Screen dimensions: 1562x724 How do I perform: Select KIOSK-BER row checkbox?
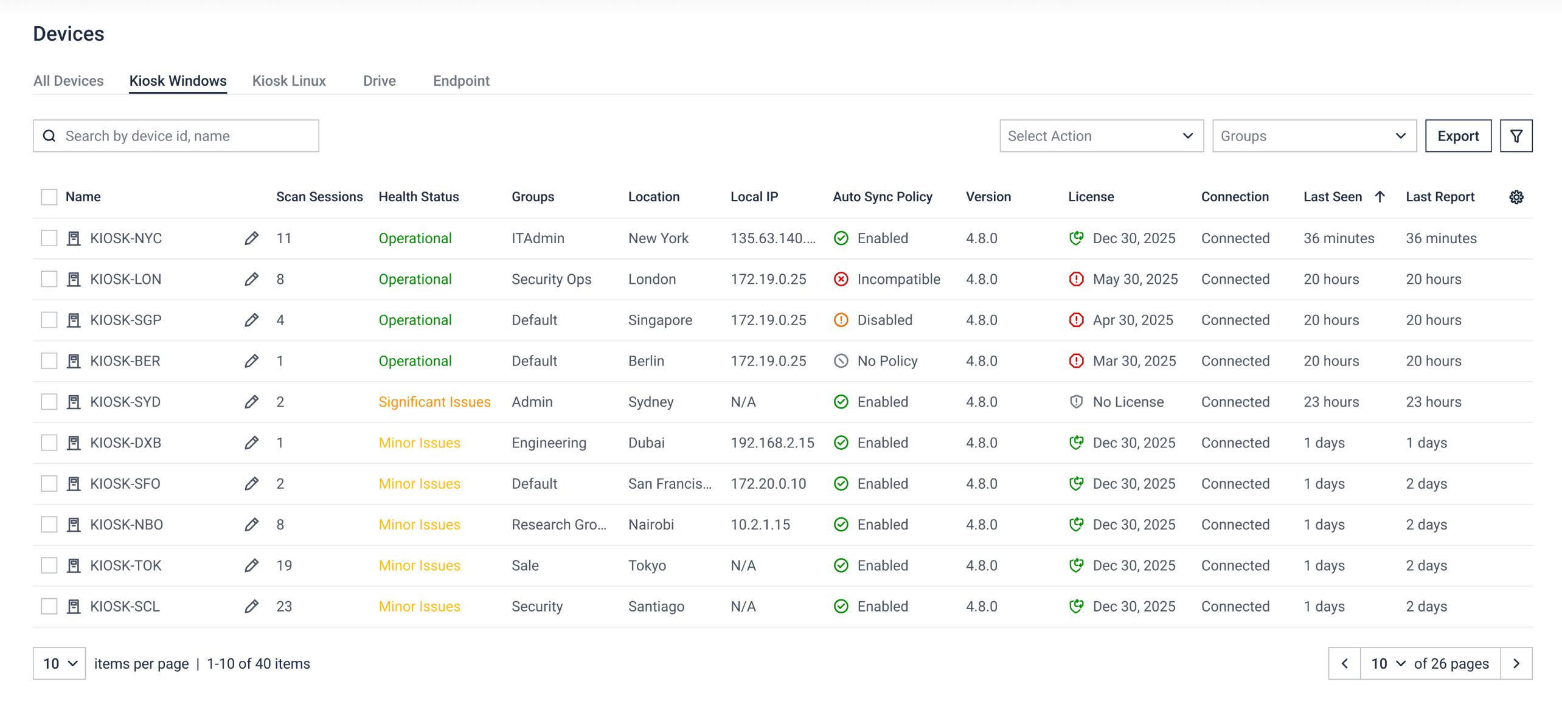(x=49, y=361)
